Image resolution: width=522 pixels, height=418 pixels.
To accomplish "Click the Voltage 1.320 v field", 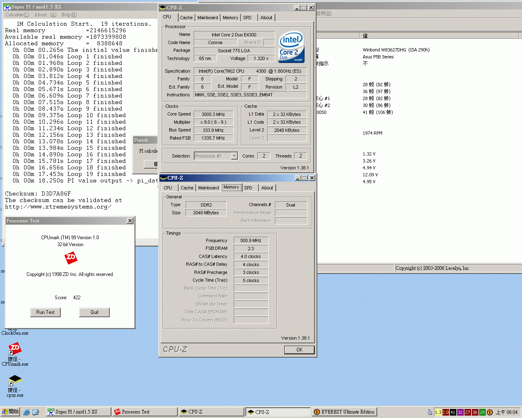I will (x=261, y=58).
